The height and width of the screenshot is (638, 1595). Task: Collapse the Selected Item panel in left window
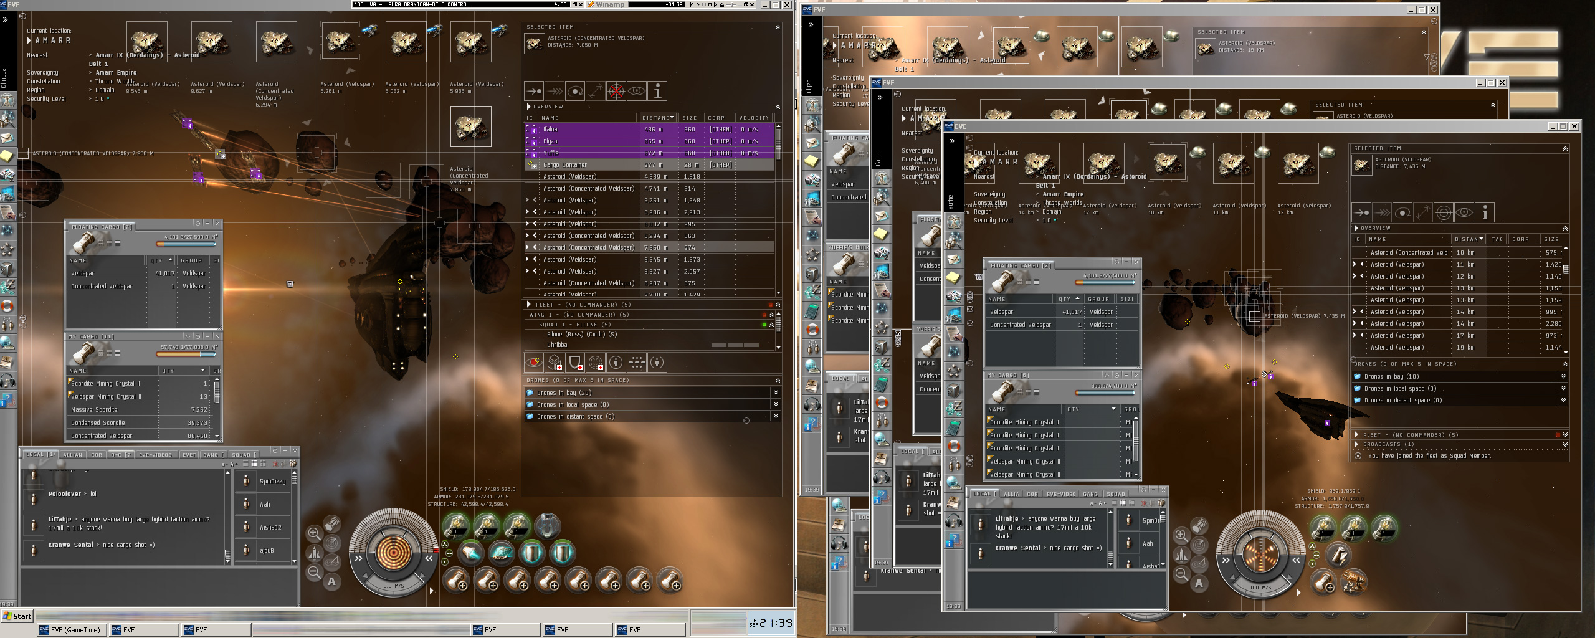point(778,27)
